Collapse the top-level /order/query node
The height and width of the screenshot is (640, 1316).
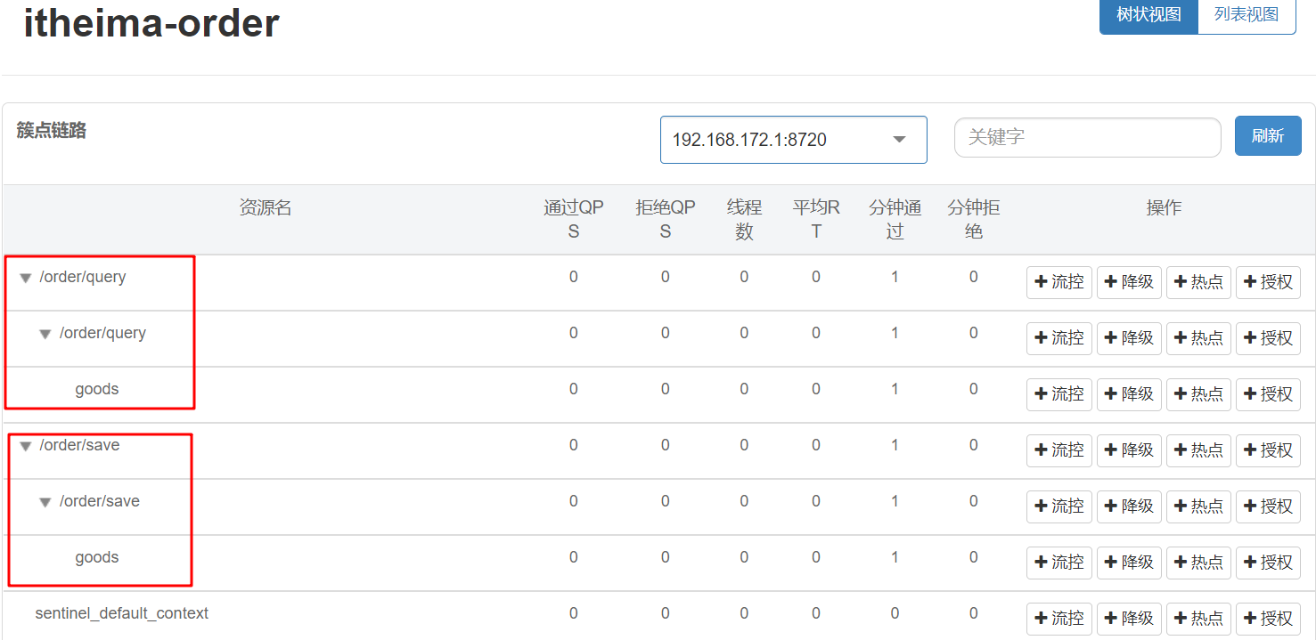26,278
